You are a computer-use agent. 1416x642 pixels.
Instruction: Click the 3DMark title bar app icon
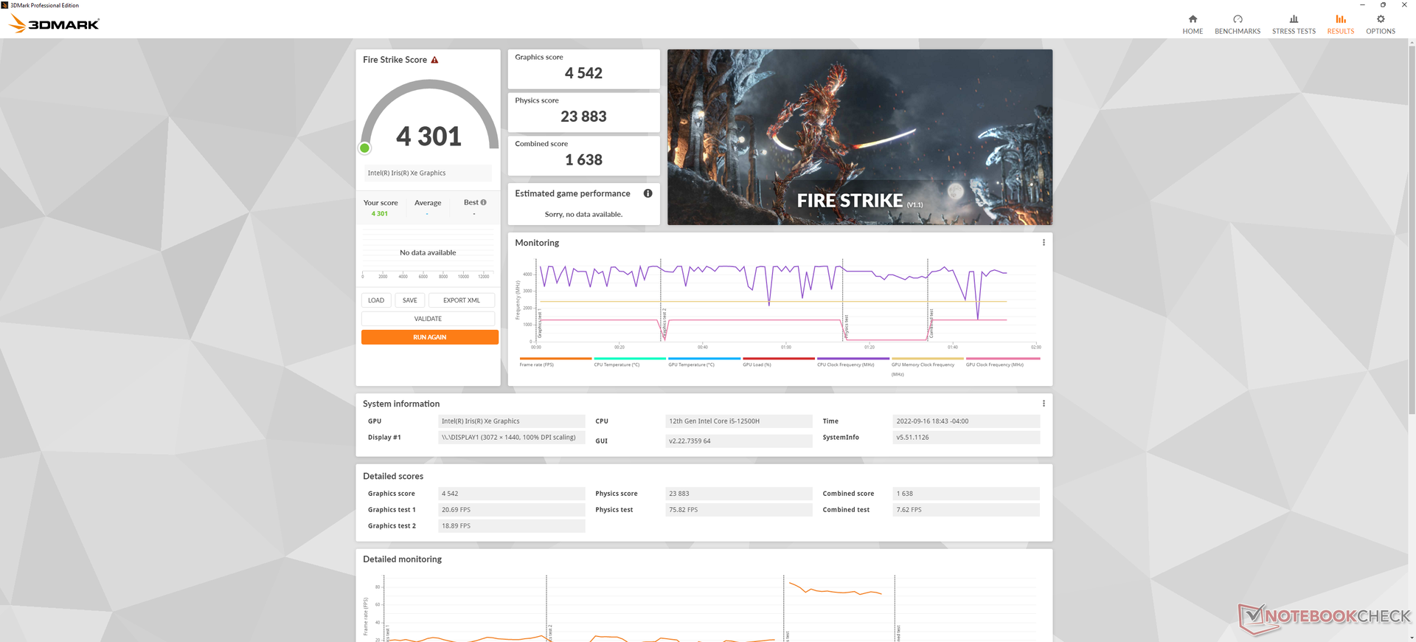pyautogui.click(x=4, y=5)
